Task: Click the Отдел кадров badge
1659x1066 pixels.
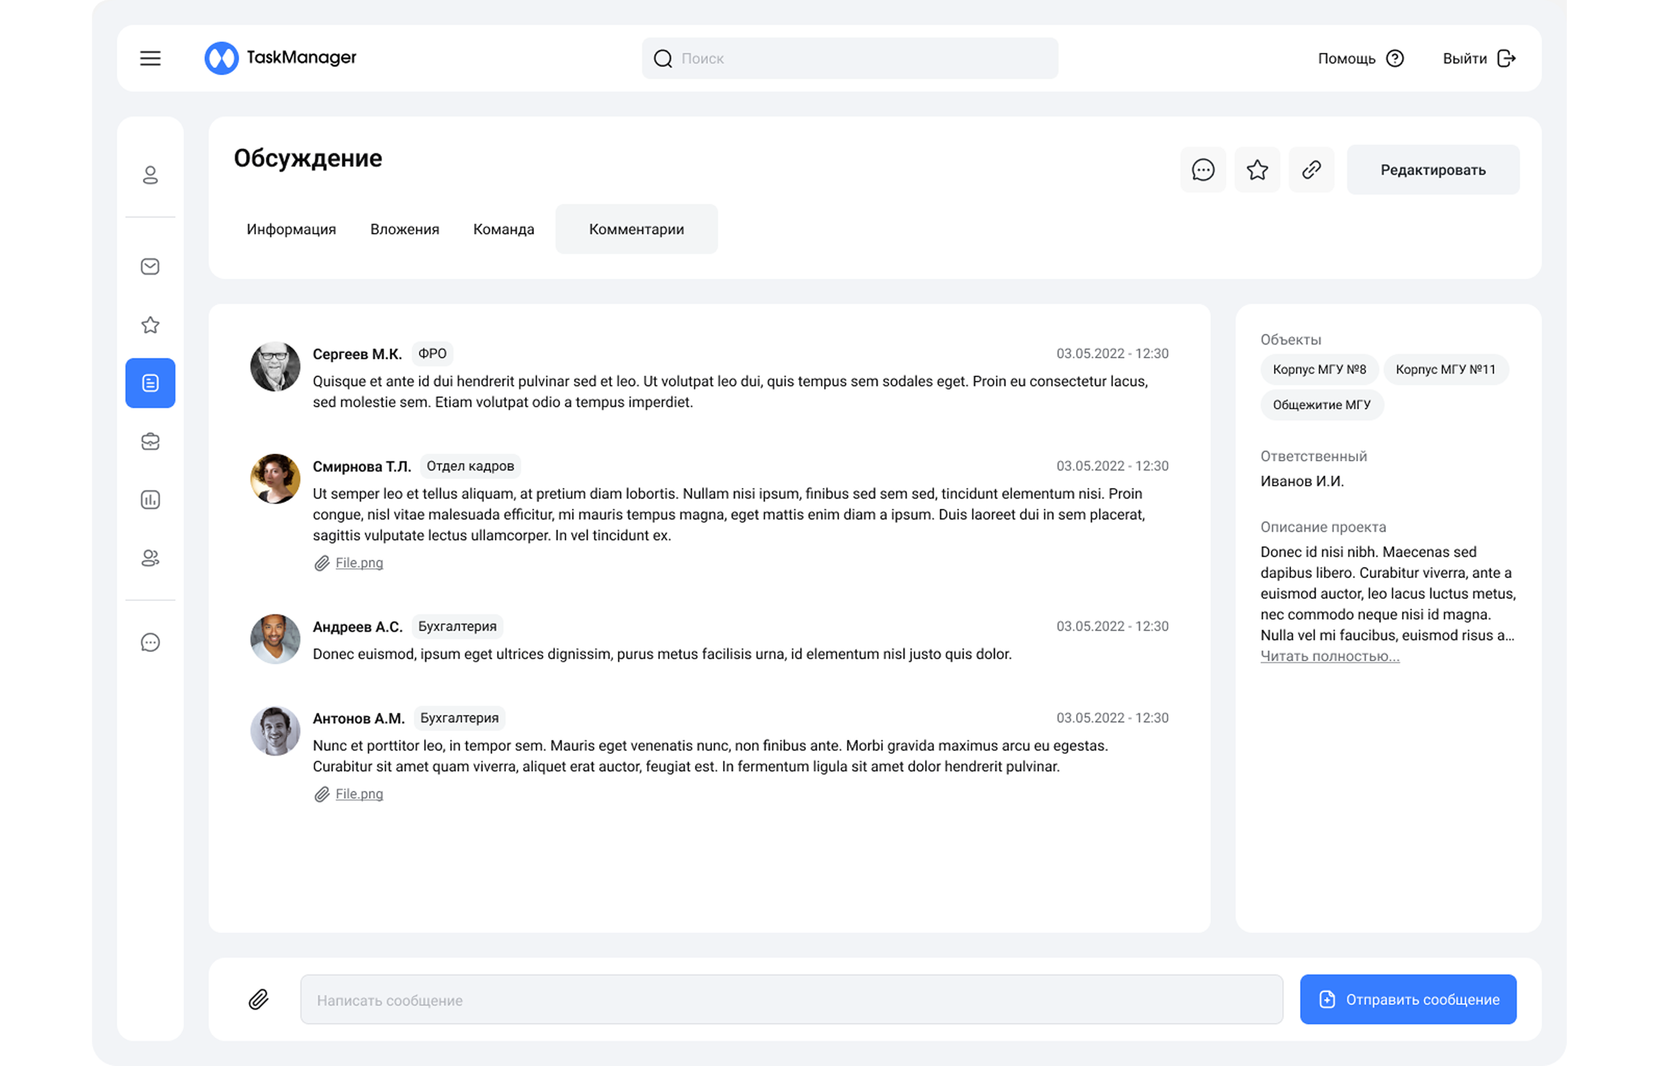Action: pos(470,466)
